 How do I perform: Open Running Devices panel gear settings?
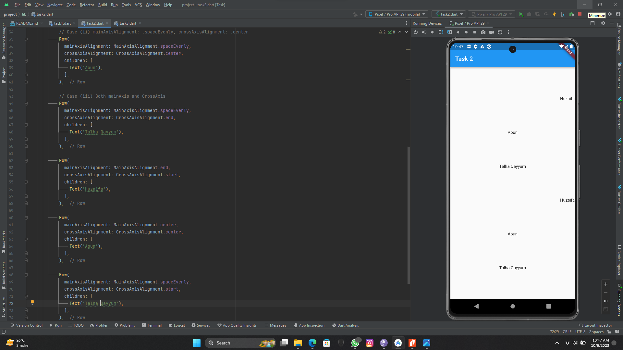coord(603,23)
